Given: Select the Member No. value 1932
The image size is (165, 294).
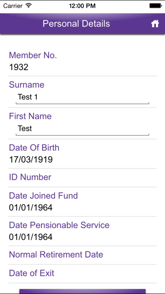Looking at the screenshot, I should pyautogui.click(x=19, y=67).
